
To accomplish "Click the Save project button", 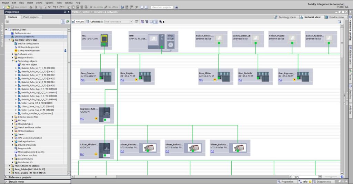I will pyautogui.click(x=19, y=7).
